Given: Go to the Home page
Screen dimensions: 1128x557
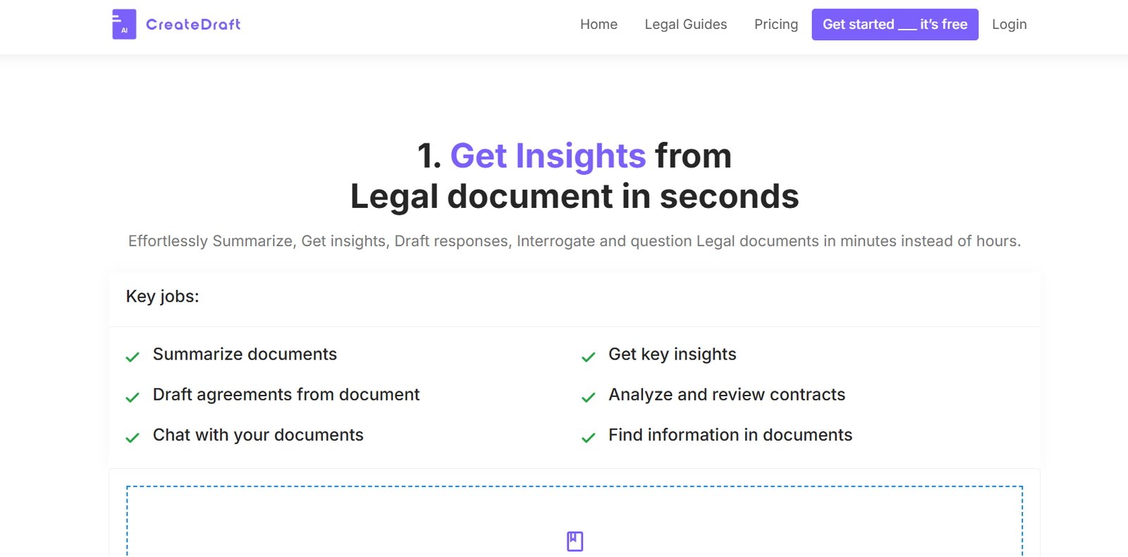Looking at the screenshot, I should (x=599, y=25).
